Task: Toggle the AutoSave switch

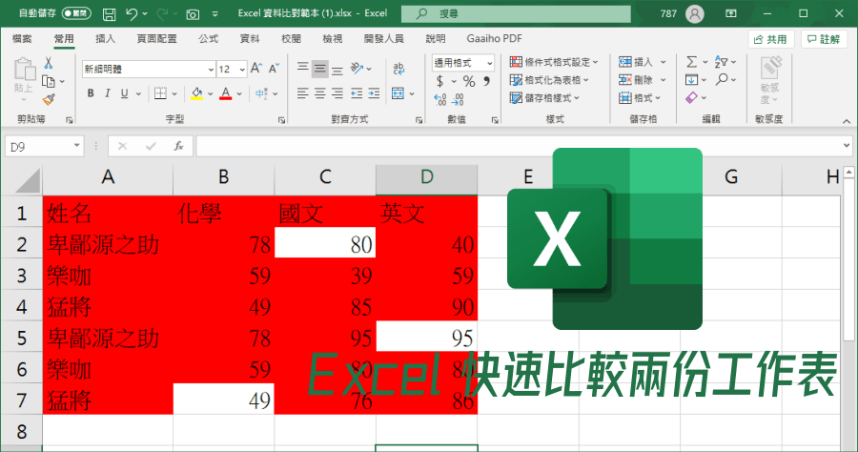Action: click(x=76, y=13)
